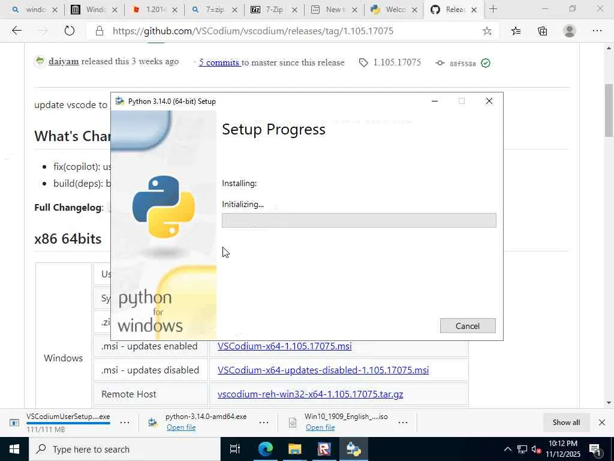Open the browser profile avatar
Image resolution: width=614 pixels, height=461 pixels.
[x=570, y=31]
